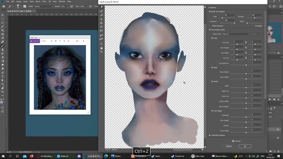Open the brush settings panel icon

[25, 6]
